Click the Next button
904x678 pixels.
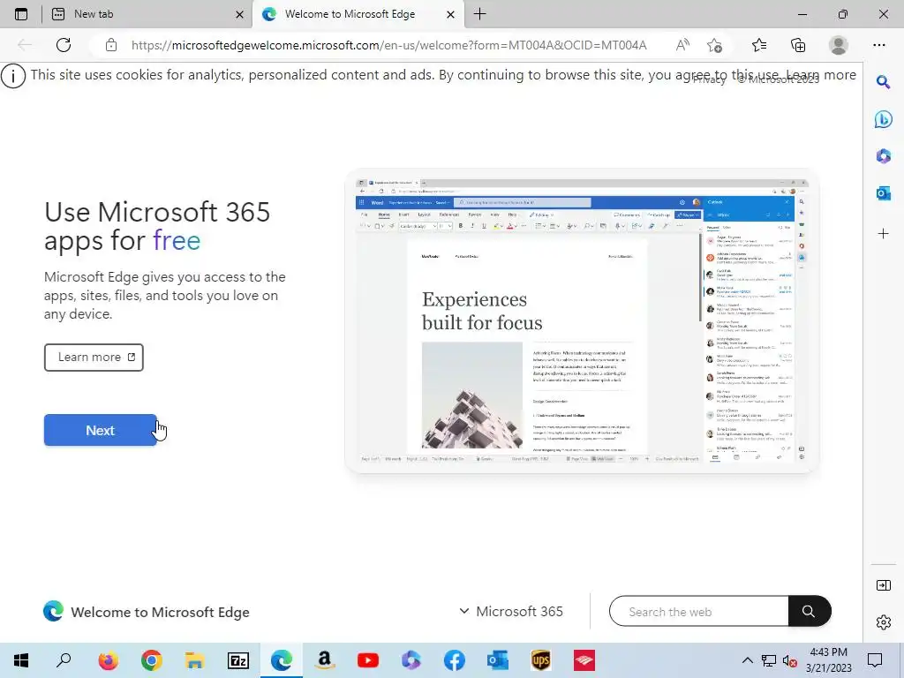(101, 430)
